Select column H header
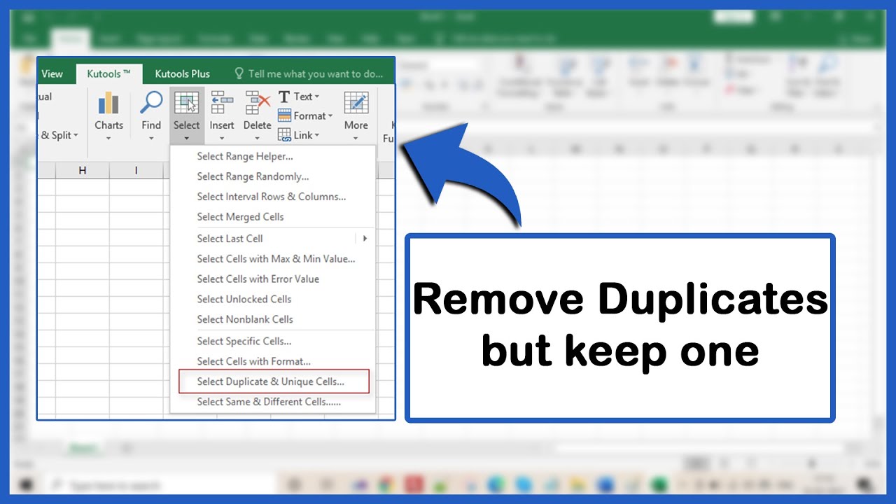The height and width of the screenshot is (504, 896). (82, 170)
